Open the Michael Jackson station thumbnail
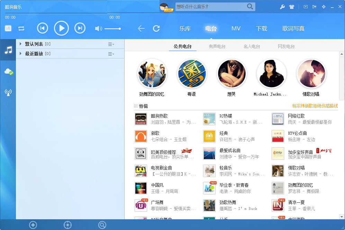 (x=271, y=74)
